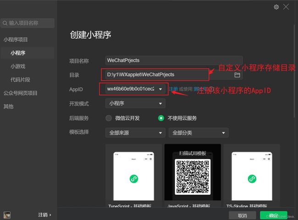
Task: Select 小程序项目 category in sidebar
Action: [x=16, y=39]
